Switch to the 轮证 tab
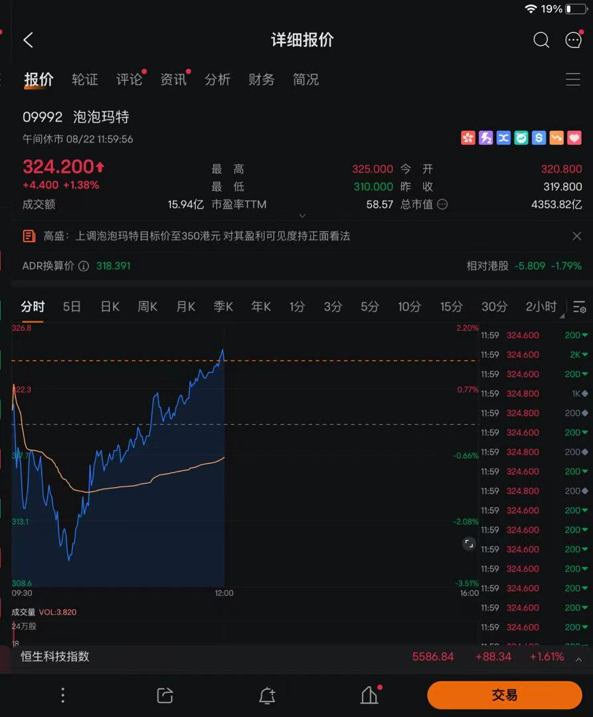 [85, 80]
